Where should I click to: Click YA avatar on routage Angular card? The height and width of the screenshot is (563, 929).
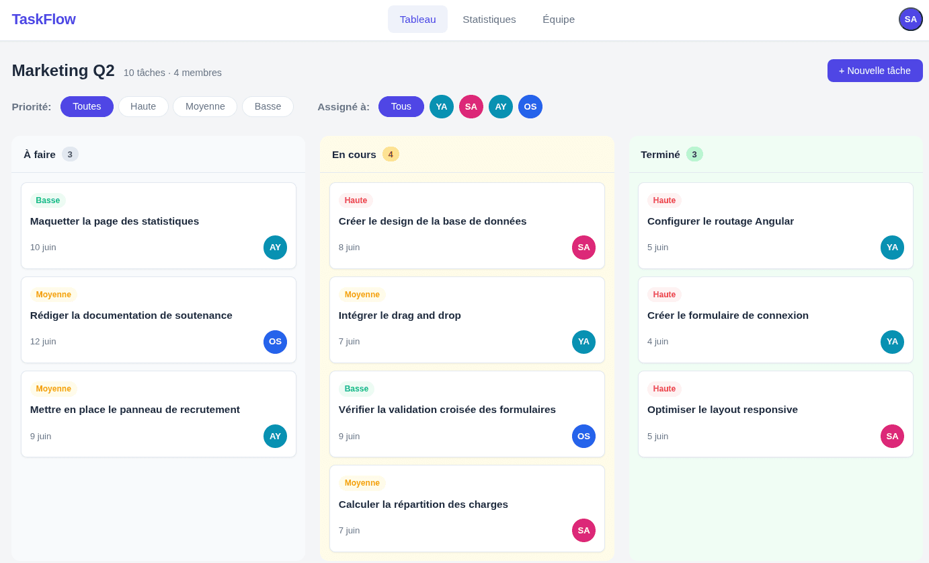point(892,248)
